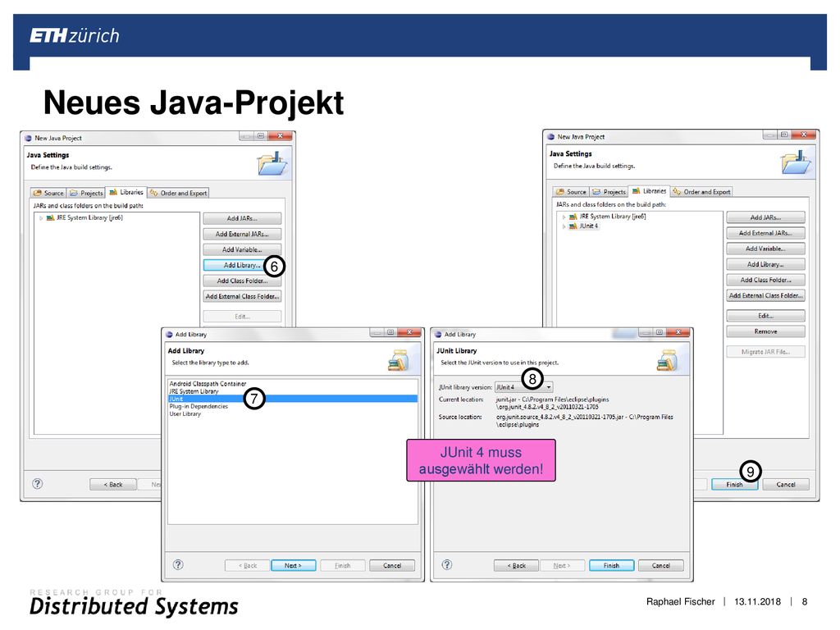Switch to Source tab in right Java Project window

point(571,192)
